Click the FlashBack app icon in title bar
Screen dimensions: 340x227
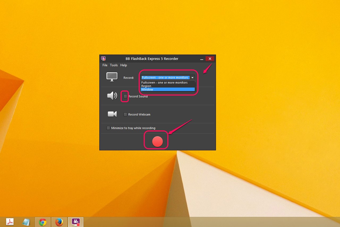[103, 59]
